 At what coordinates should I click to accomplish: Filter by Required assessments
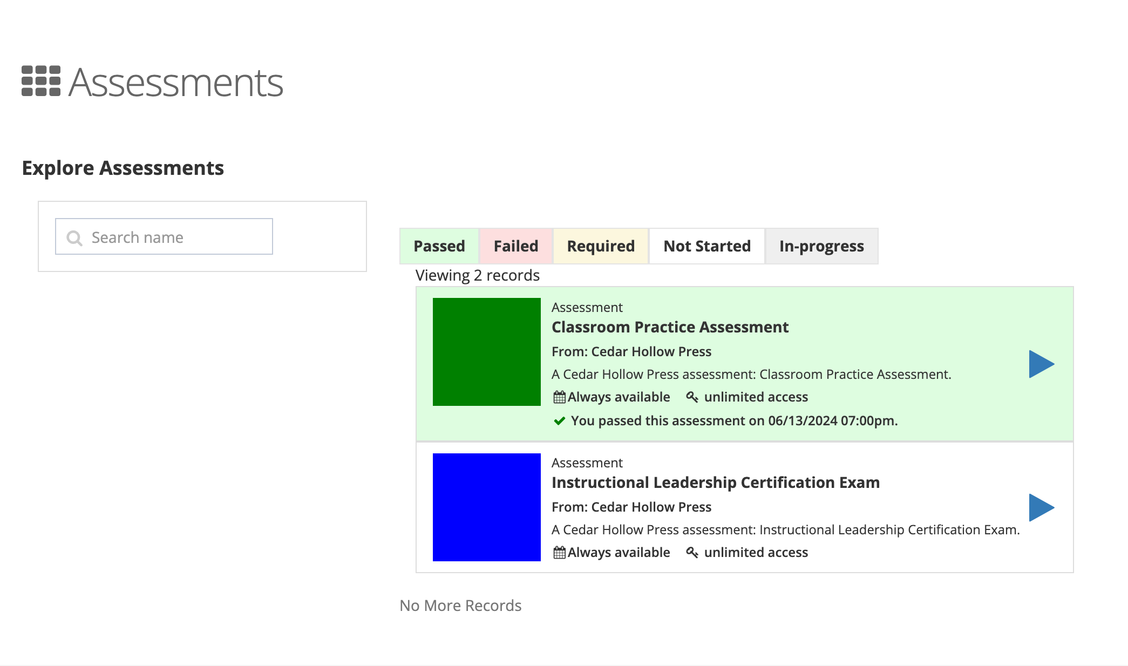pos(601,246)
